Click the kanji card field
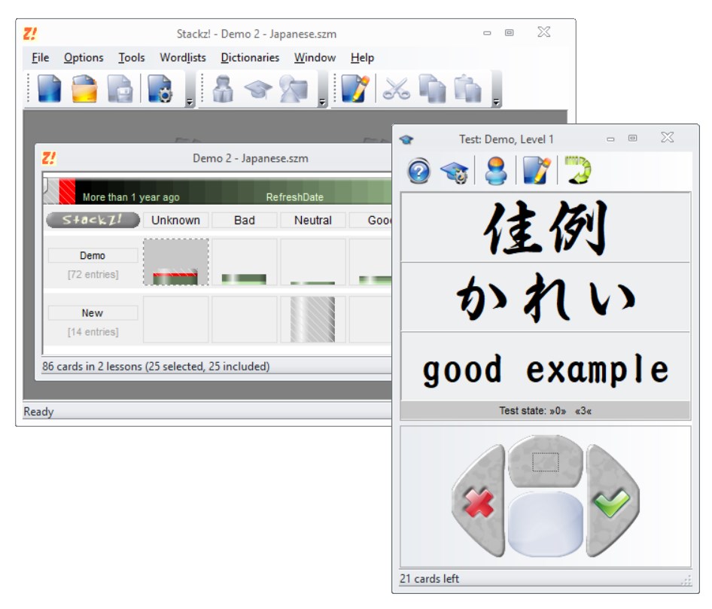The width and height of the screenshot is (712, 609). tap(546, 227)
